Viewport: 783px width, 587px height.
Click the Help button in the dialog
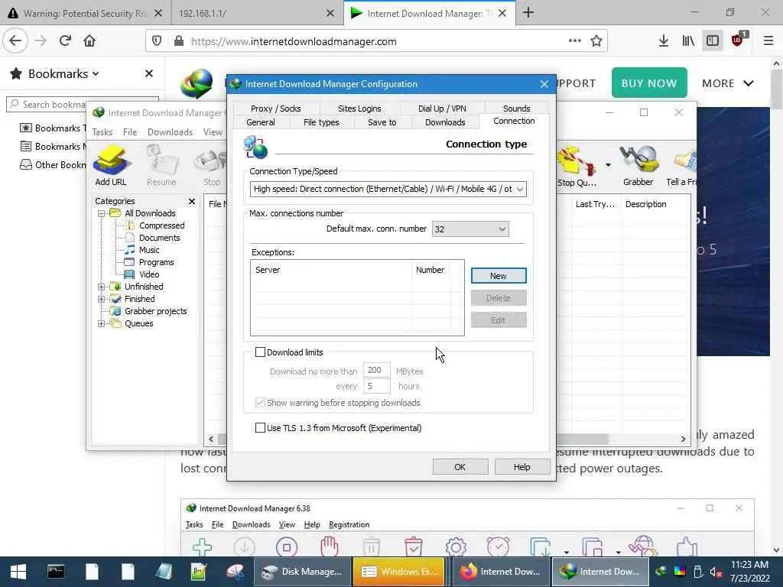[521, 467]
